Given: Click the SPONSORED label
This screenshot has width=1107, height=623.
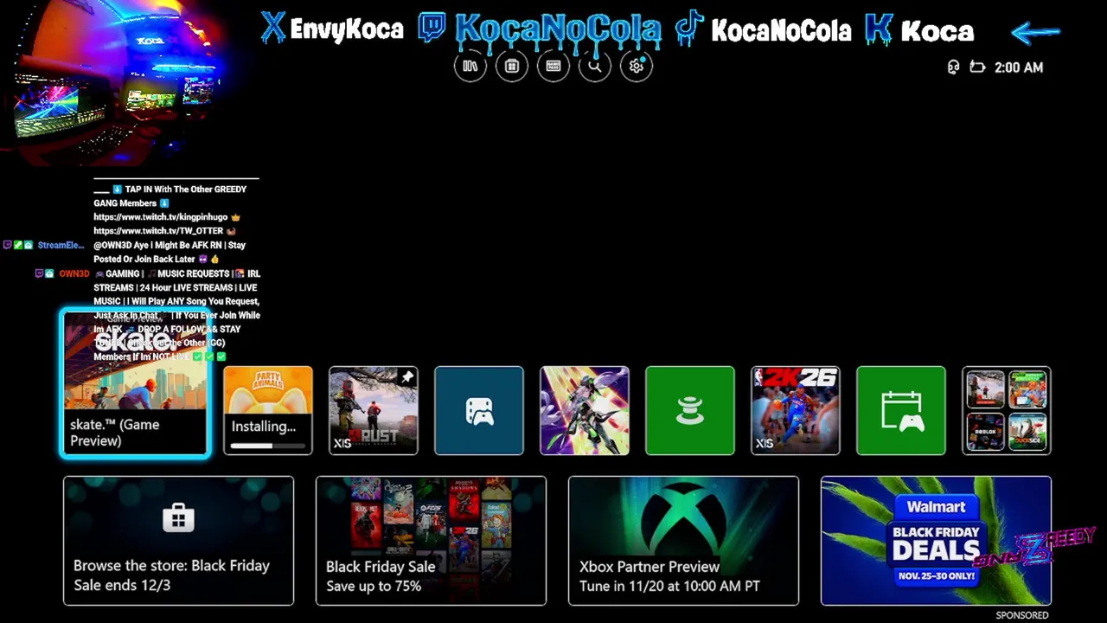Looking at the screenshot, I should pos(1022,615).
